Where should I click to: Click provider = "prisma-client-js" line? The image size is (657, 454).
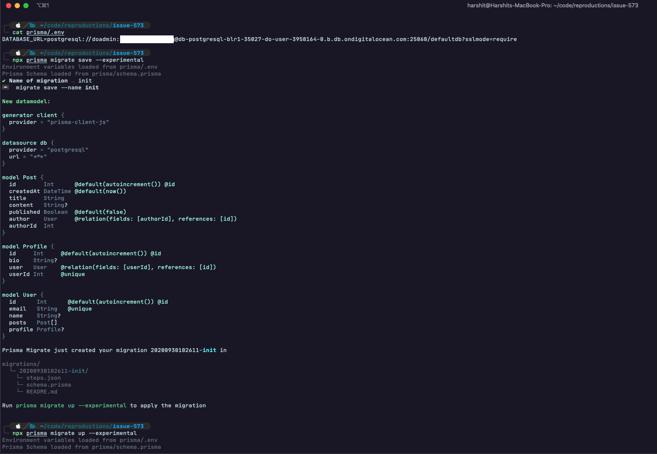click(x=59, y=122)
